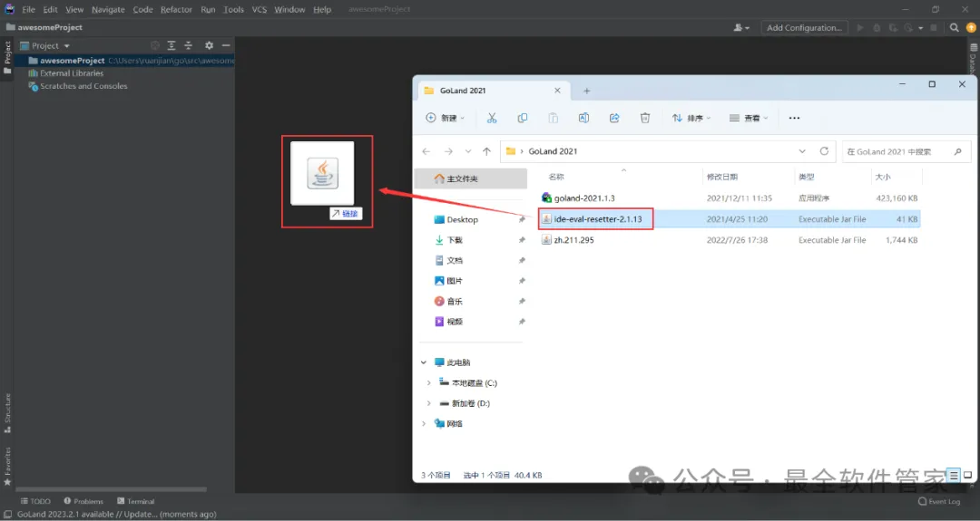
Task: Click the Expand All icon in Project panel
Action: click(171, 45)
